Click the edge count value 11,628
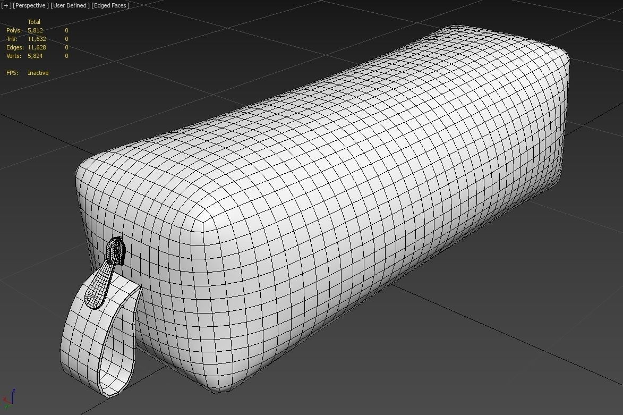Viewport: 623px width, 415px height. (x=37, y=47)
